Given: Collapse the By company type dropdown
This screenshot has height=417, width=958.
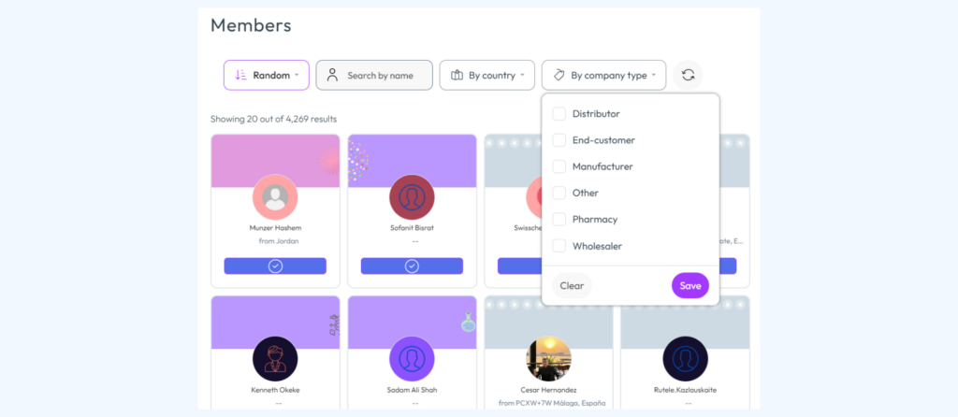Looking at the screenshot, I should (x=604, y=75).
